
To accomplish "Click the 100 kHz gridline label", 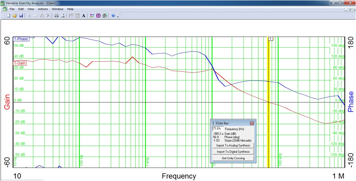I will click(x=280, y=160).
